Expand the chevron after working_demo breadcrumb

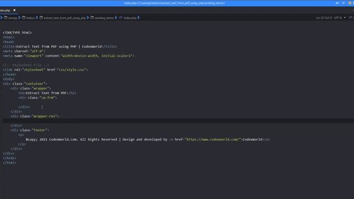point(116,18)
